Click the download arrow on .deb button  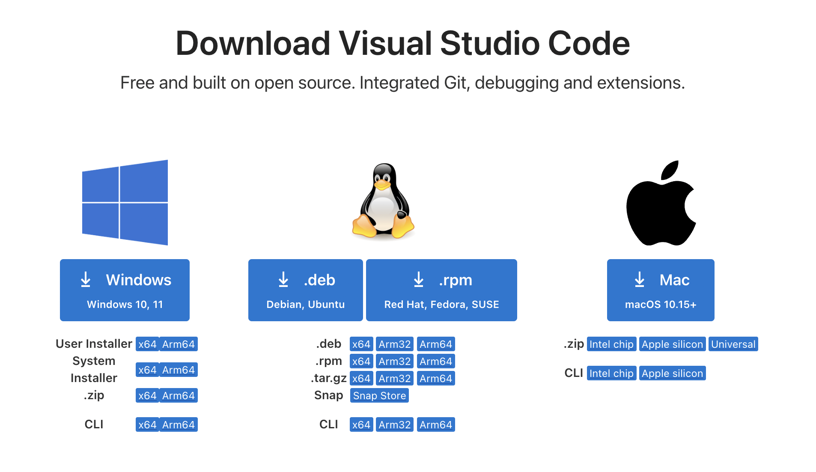tap(283, 279)
